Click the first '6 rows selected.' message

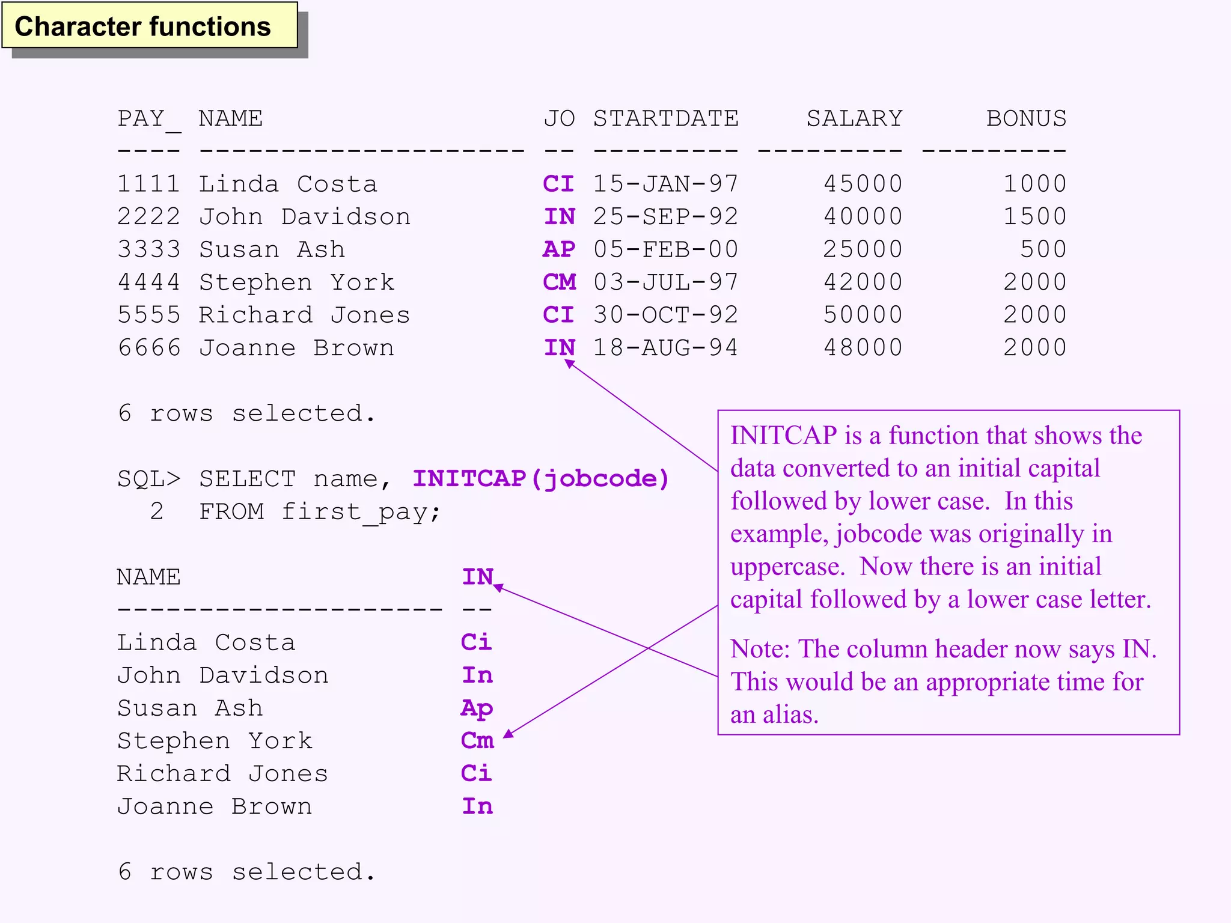(x=246, y=413)
